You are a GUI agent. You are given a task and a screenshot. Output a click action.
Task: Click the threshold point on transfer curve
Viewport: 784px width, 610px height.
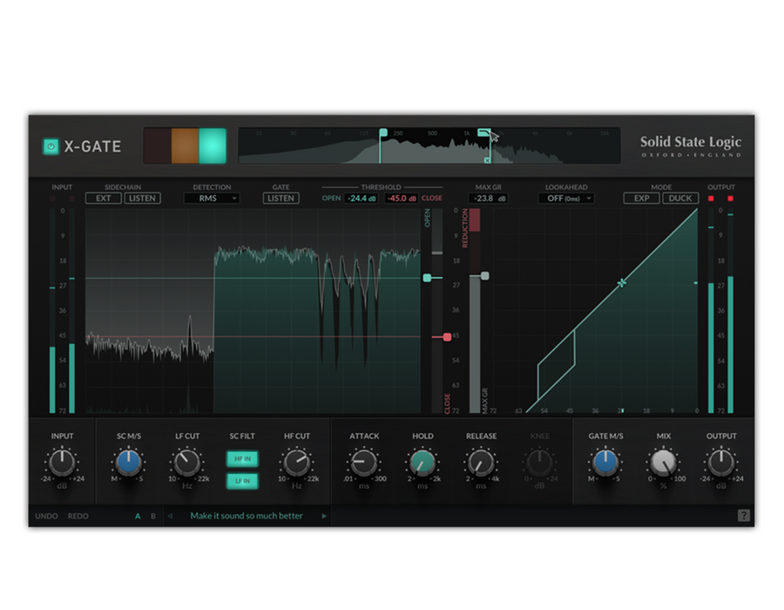click(621, 283)
